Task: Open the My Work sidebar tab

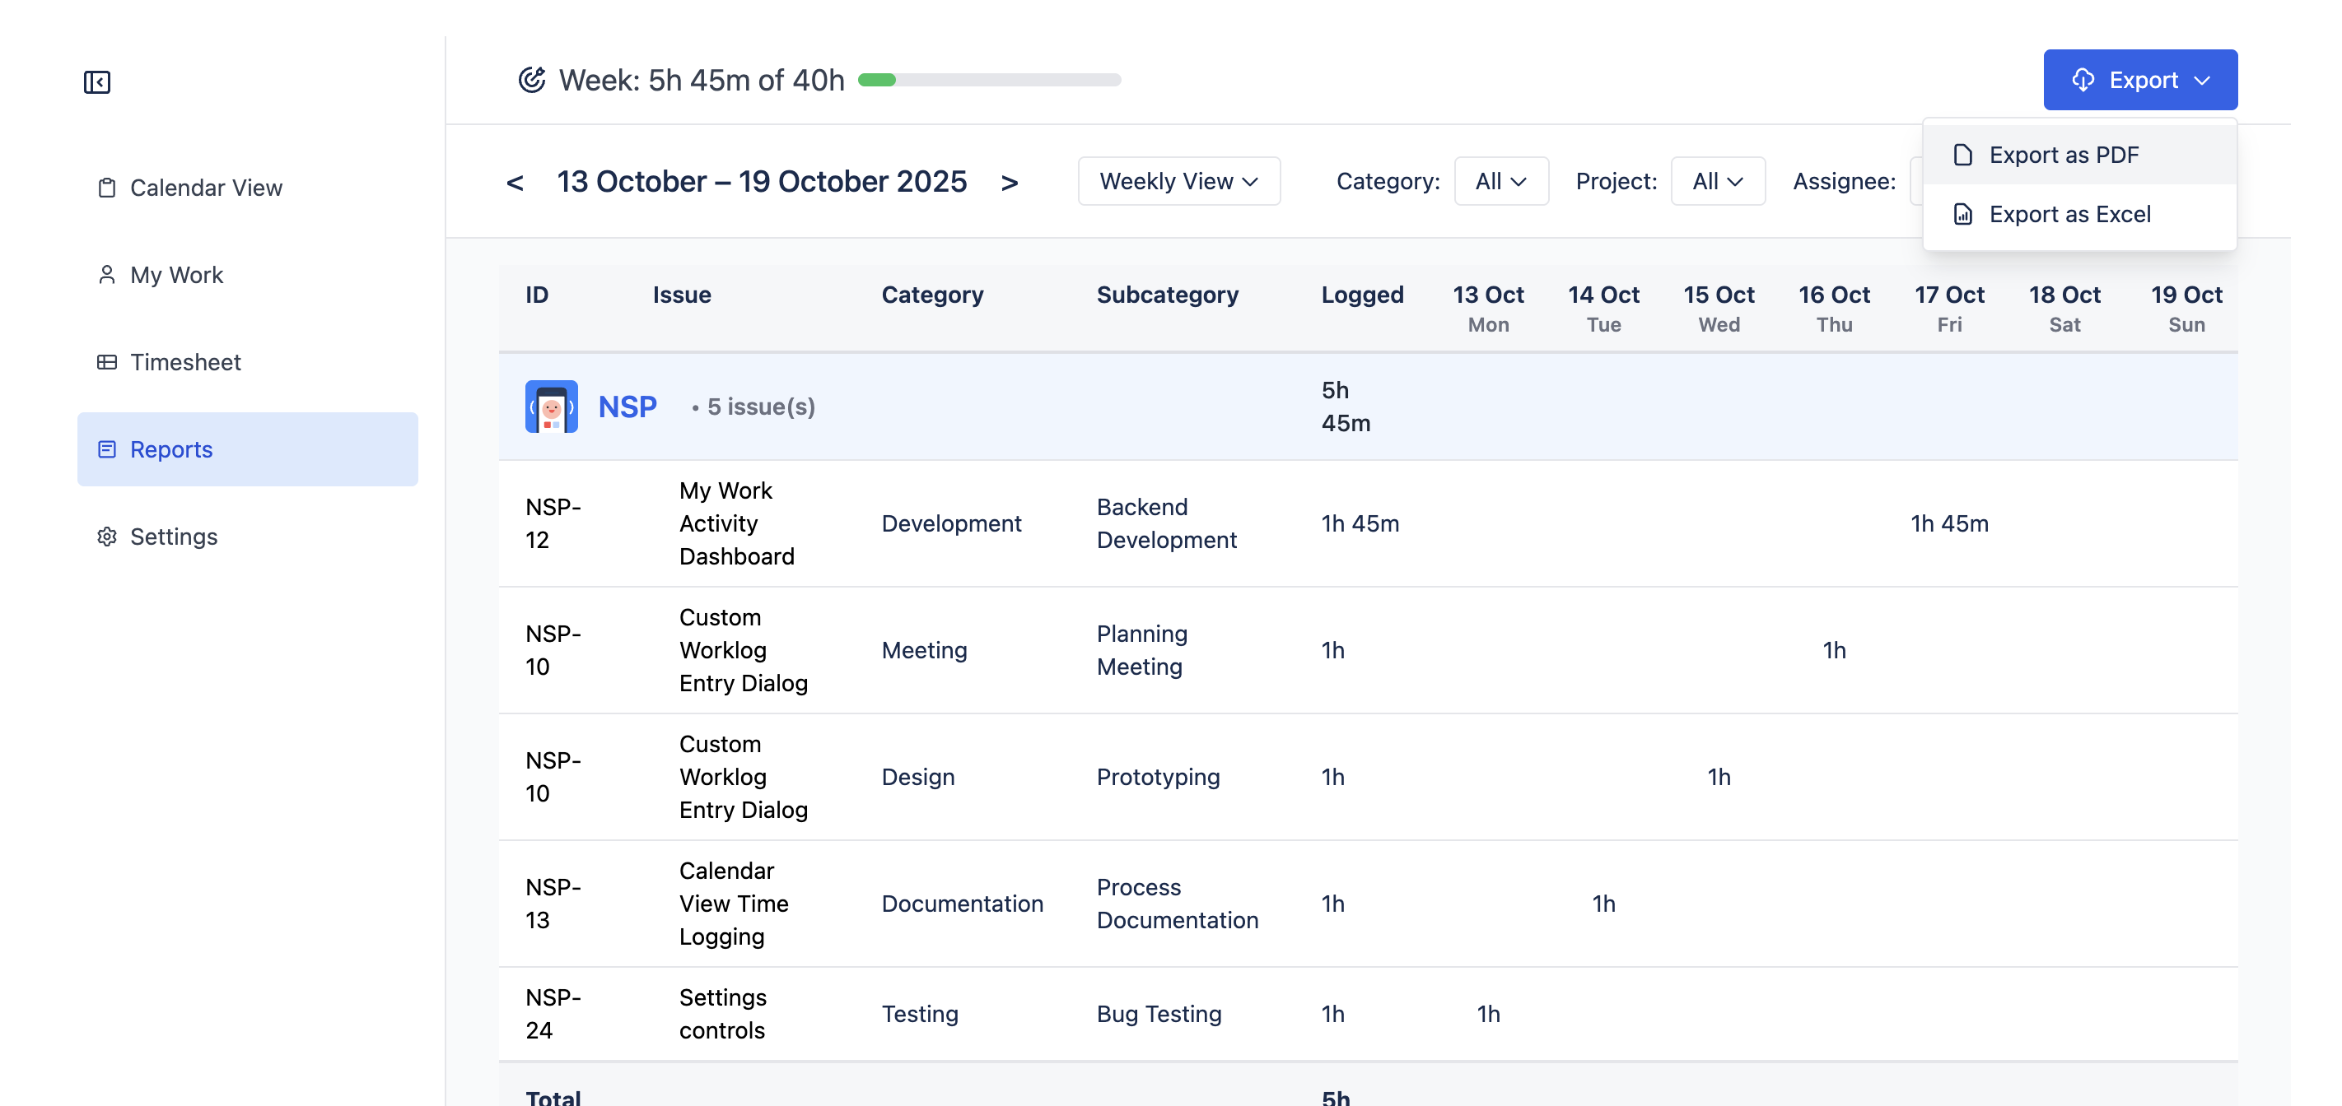Action: (x=176, y=275)
